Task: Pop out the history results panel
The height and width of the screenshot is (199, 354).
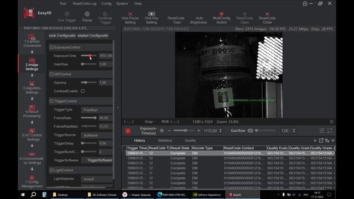Action: click(321, 140)
